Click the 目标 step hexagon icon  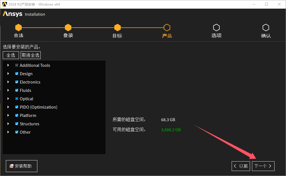pyautogui.click(x=117, y=27)
